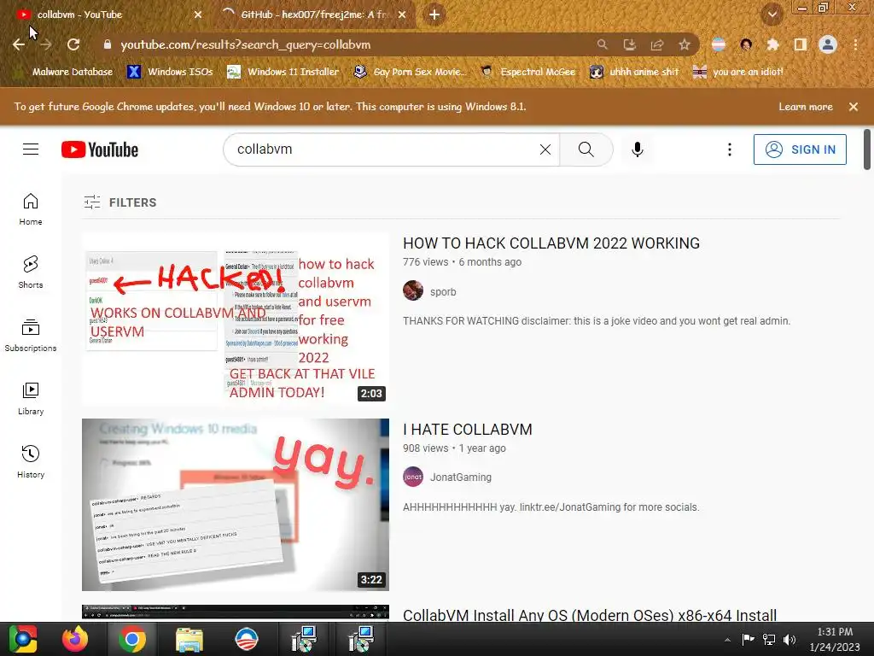Click the YouTube logo
Viewport: 874px width, 656px height.
tap(100, 149)
